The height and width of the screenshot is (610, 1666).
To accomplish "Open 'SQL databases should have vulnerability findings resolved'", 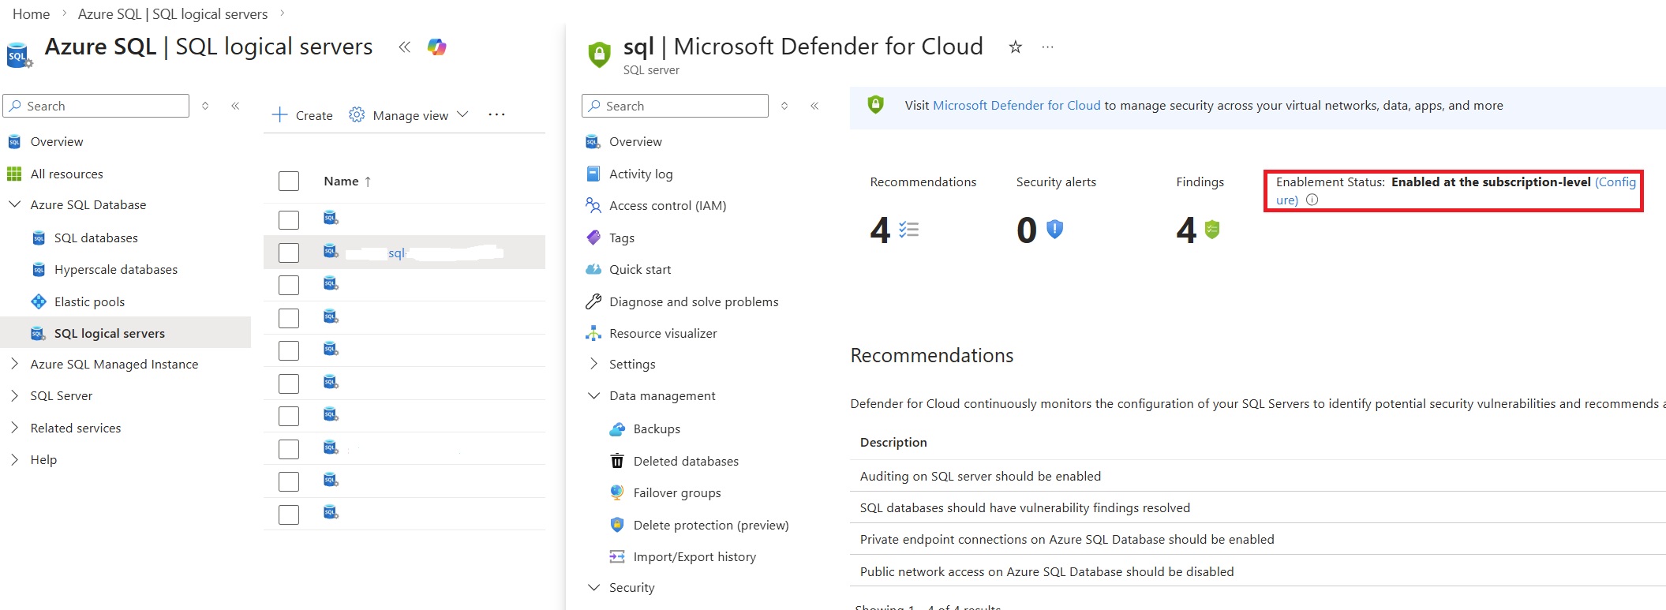I will click(x=1025, y=508).
